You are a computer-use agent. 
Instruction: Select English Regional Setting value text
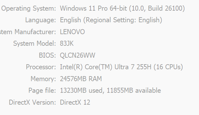point(111,20)
